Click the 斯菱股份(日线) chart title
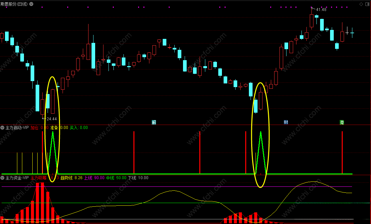This screenshot has width=371, height=224. tap(14, 4)
